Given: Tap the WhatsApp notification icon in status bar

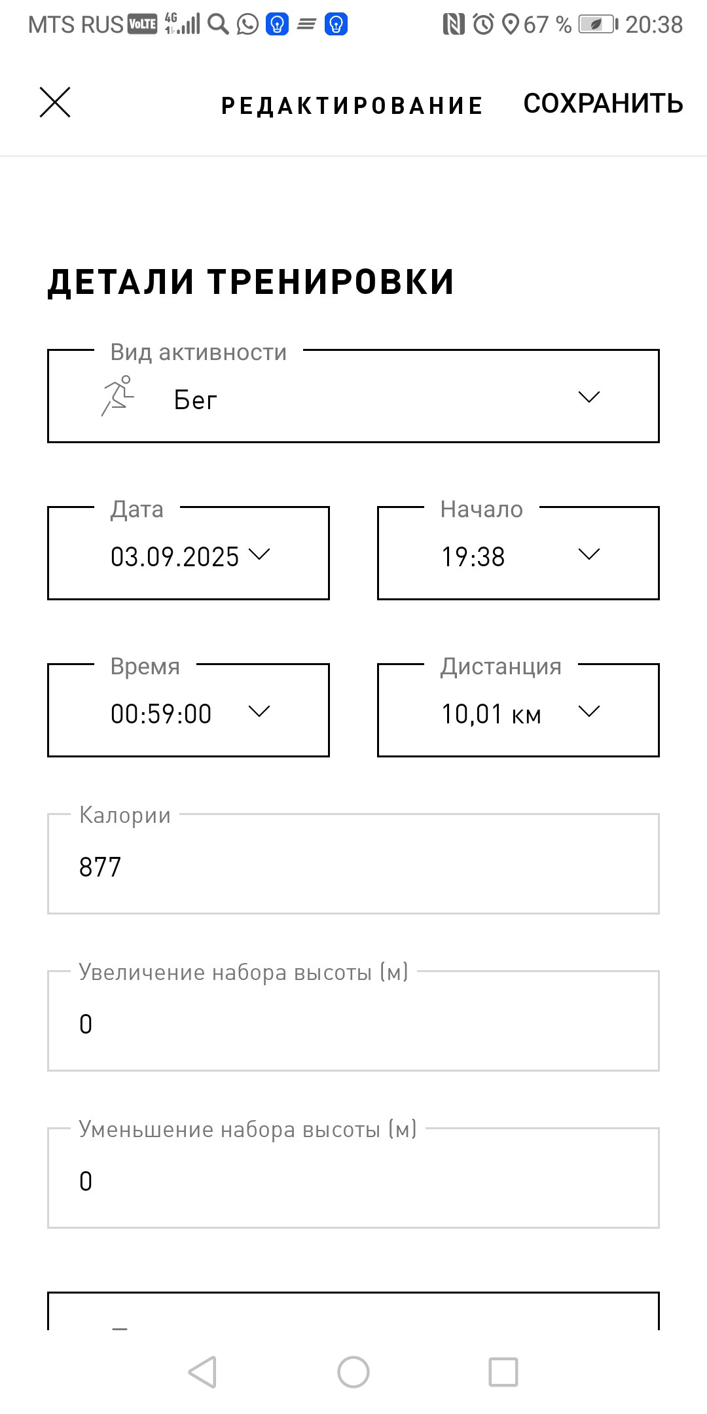Looking at the screenshot, I should 247,25.
